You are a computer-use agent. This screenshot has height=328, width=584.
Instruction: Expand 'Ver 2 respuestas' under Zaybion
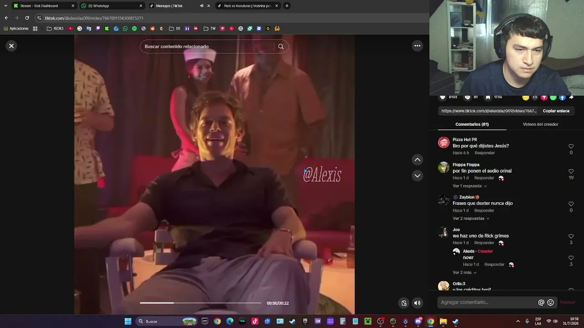pos(471,219)
